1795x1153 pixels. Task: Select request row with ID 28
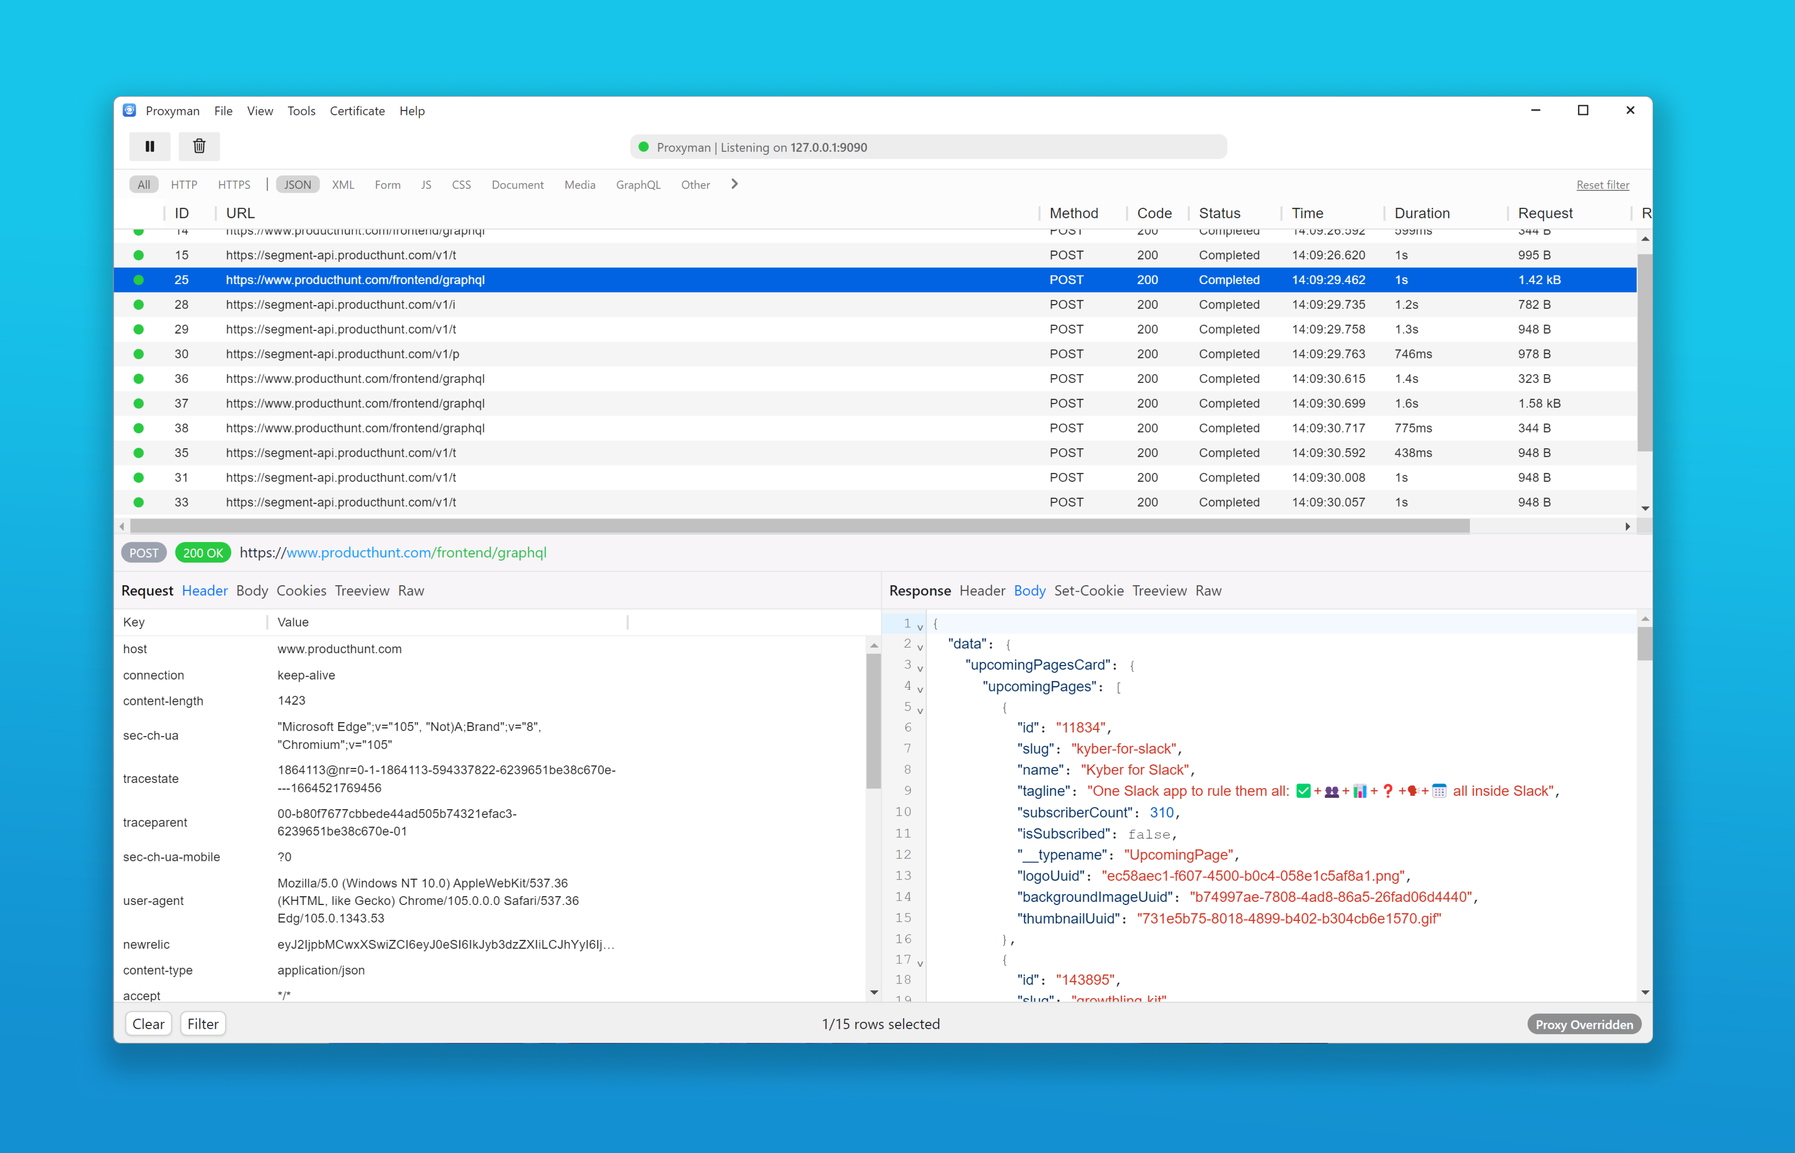point(874,305)
